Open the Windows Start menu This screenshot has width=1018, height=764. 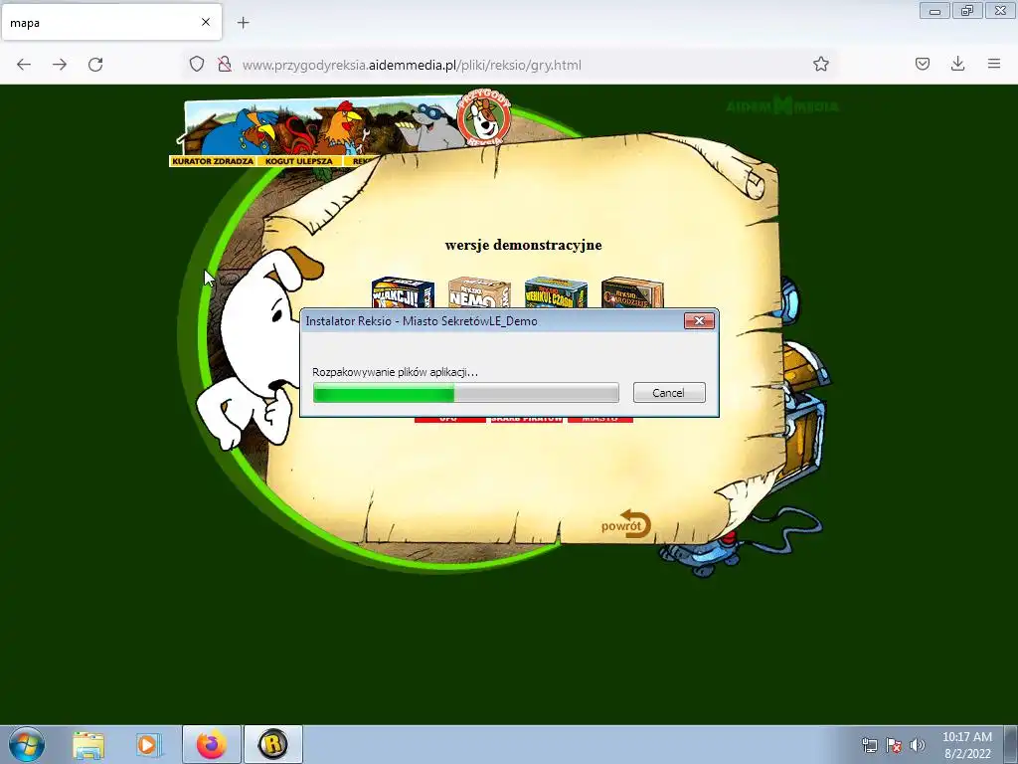(27, 744)
